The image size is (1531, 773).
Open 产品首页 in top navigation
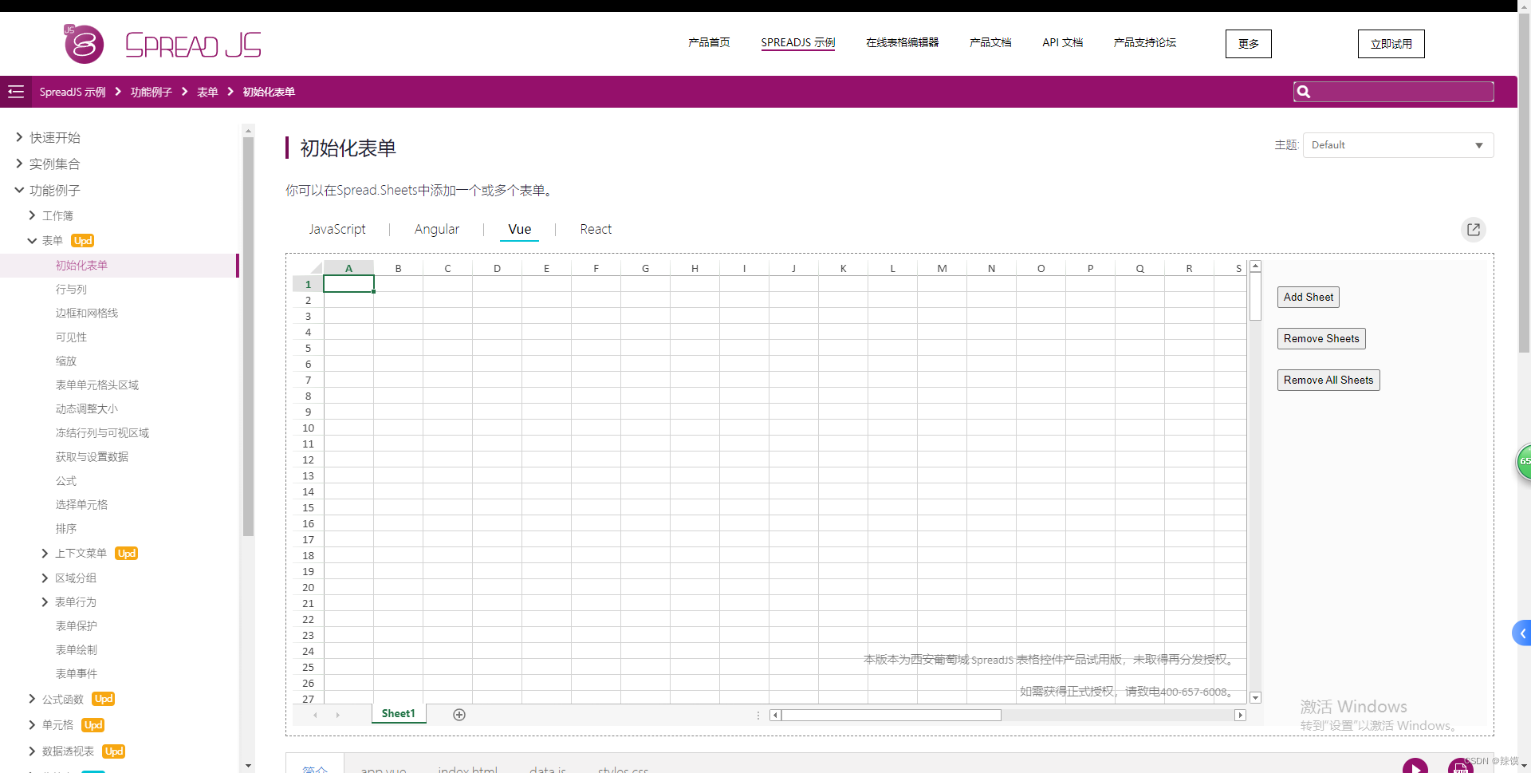[709, 43]
